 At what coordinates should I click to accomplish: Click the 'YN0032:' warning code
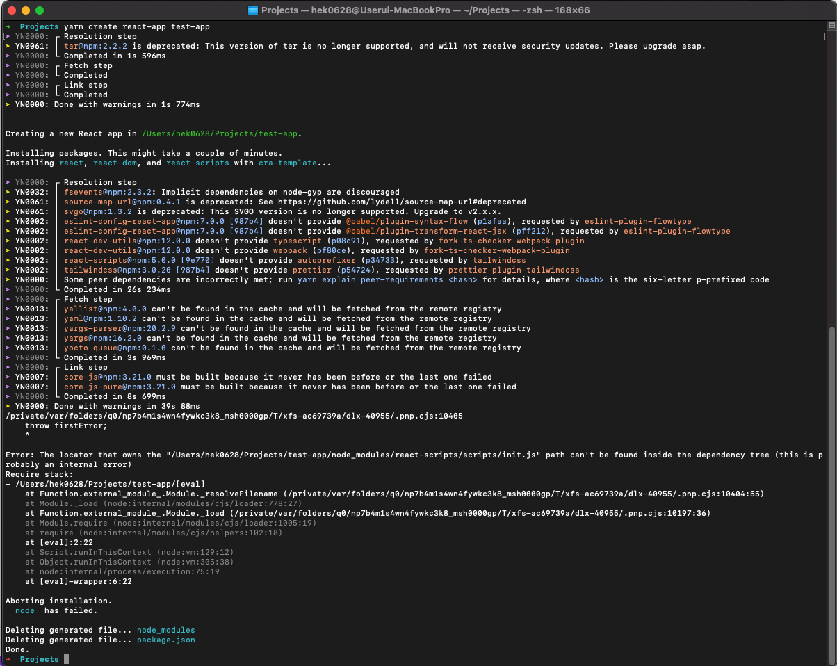[32, 192]
